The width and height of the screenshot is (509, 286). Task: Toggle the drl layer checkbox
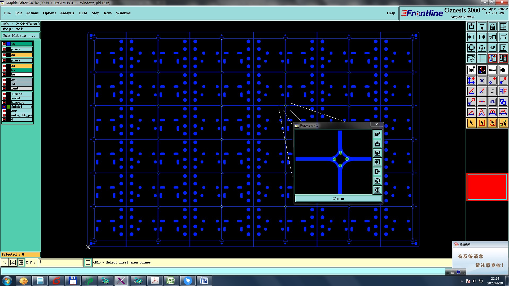click(4, 80)
